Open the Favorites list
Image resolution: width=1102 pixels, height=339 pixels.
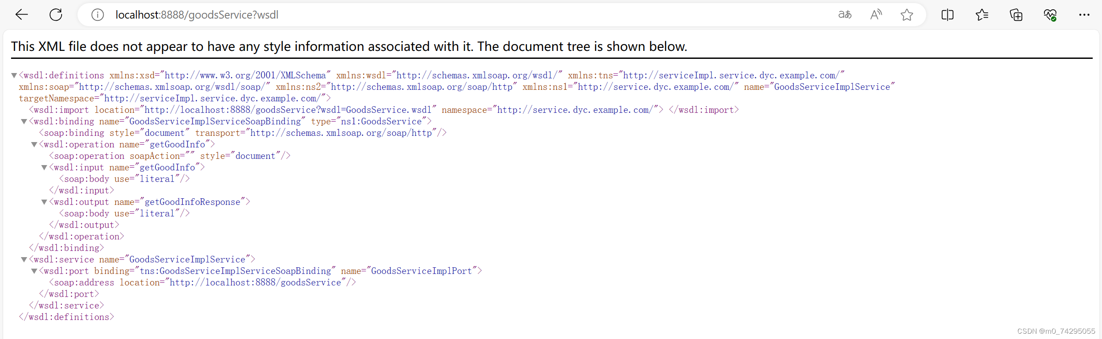(982, 15)
